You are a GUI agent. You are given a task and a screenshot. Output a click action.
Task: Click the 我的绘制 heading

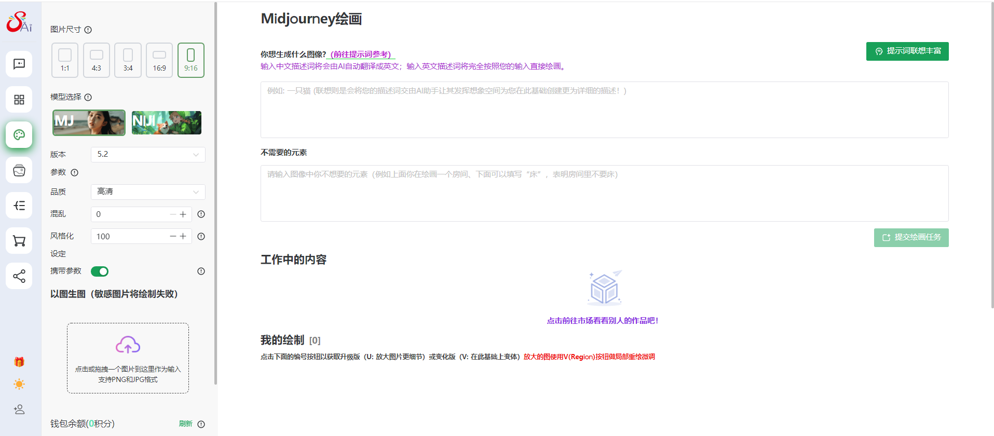tap(282, 340)
